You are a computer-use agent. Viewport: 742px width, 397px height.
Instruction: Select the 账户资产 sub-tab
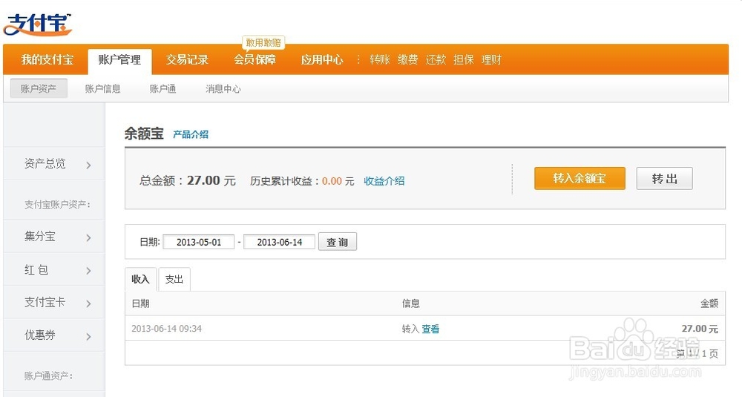[39, 88]
